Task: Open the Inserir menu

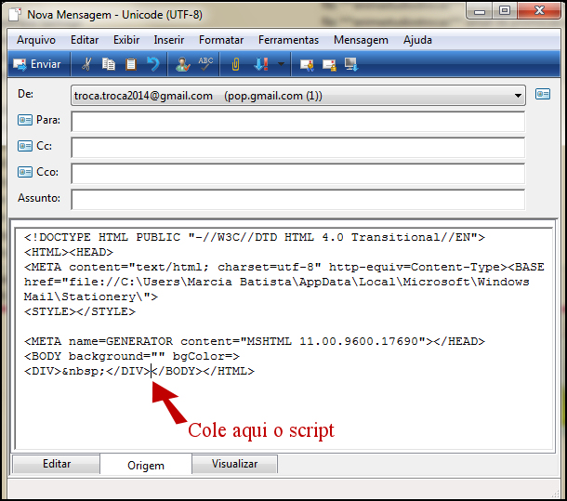Action: (x=169, y=40)
